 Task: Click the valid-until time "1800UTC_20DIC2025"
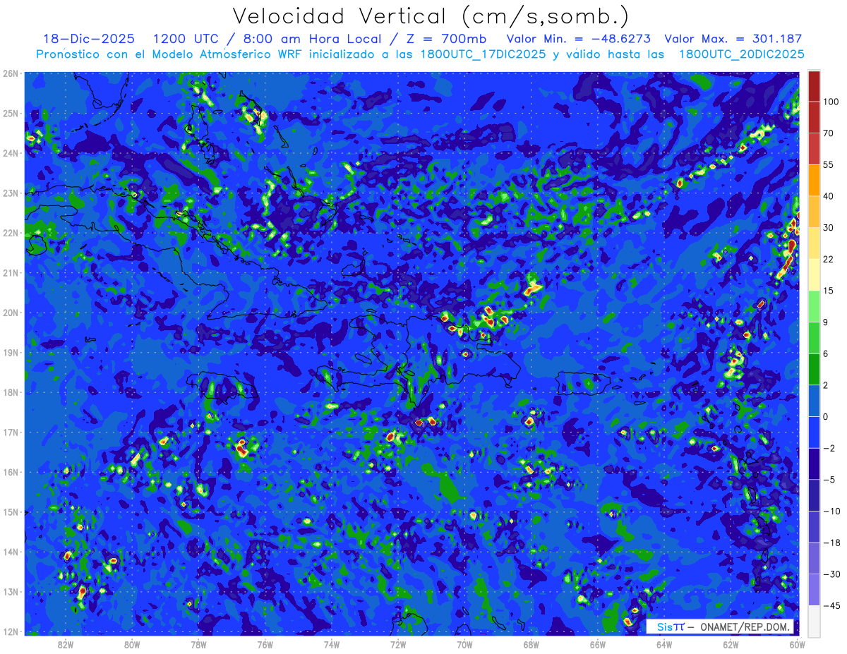(741, 54)
